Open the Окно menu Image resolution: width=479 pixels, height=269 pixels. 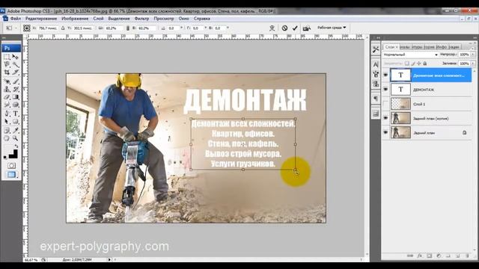click(183, 19)
